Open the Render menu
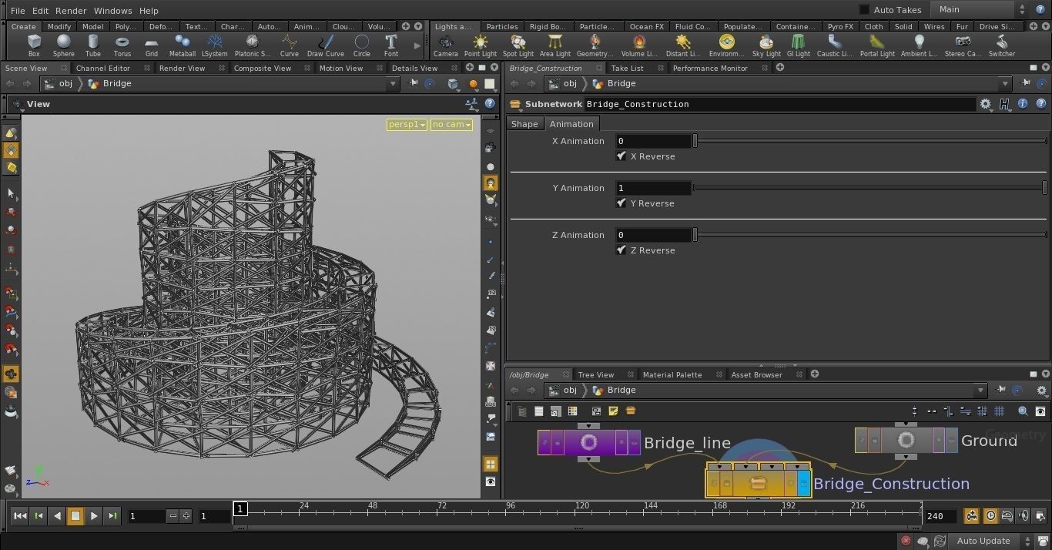Image resolution: width=1052 pixels, height=550 pixels. coord(71,11)
